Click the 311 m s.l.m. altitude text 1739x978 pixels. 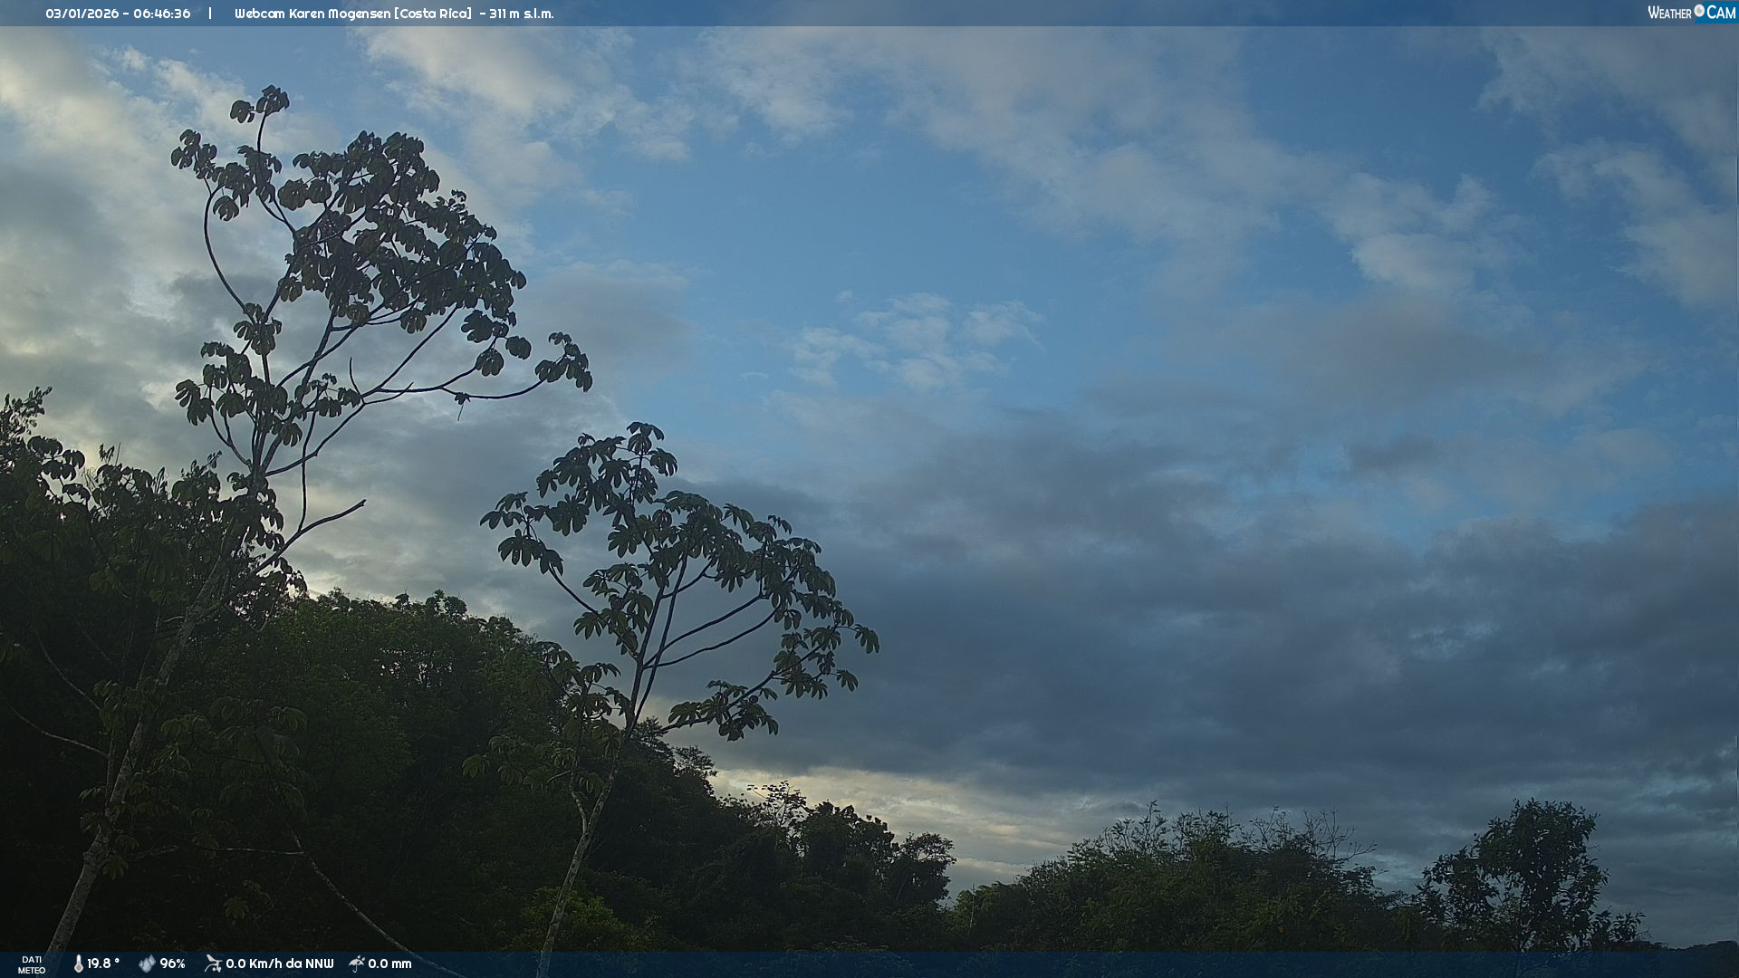[521, 14]
